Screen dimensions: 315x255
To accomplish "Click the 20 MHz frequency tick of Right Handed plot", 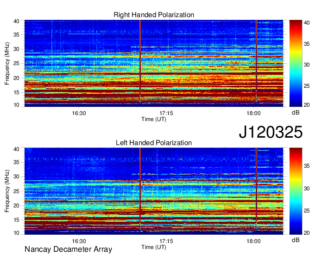I will point(16,78).
